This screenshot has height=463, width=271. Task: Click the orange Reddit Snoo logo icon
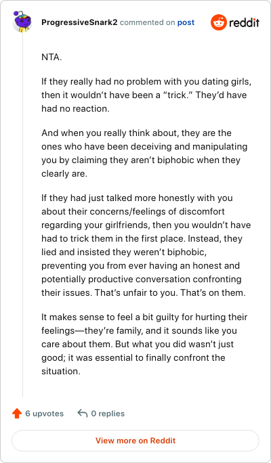tap(219, 22)
